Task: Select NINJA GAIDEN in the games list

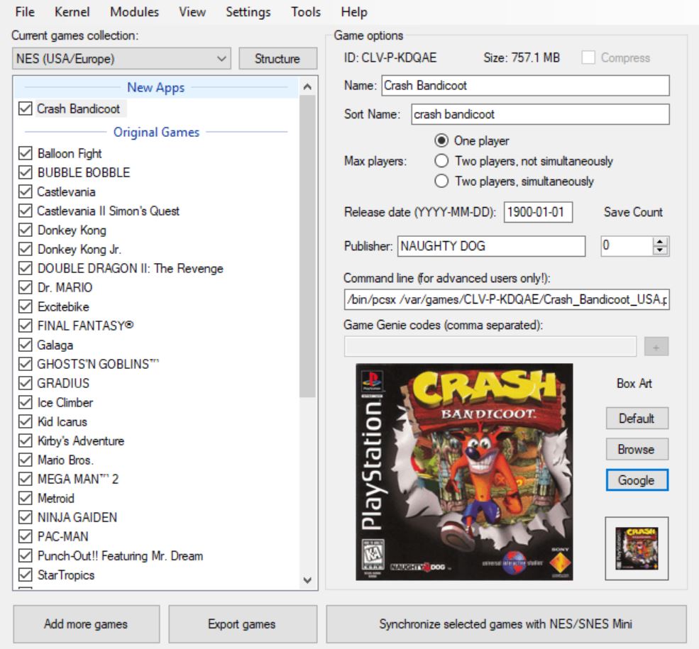Action: (77, 517)
